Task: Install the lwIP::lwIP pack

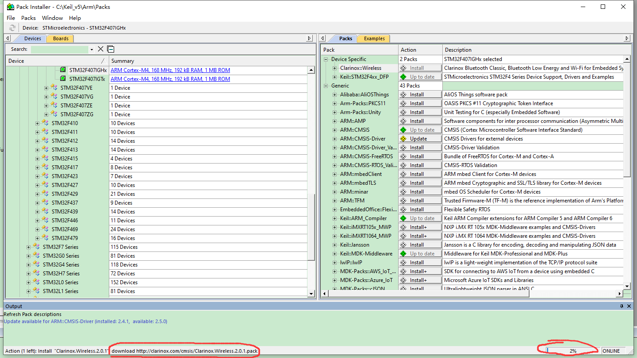Action: click(x=420, y=263)
